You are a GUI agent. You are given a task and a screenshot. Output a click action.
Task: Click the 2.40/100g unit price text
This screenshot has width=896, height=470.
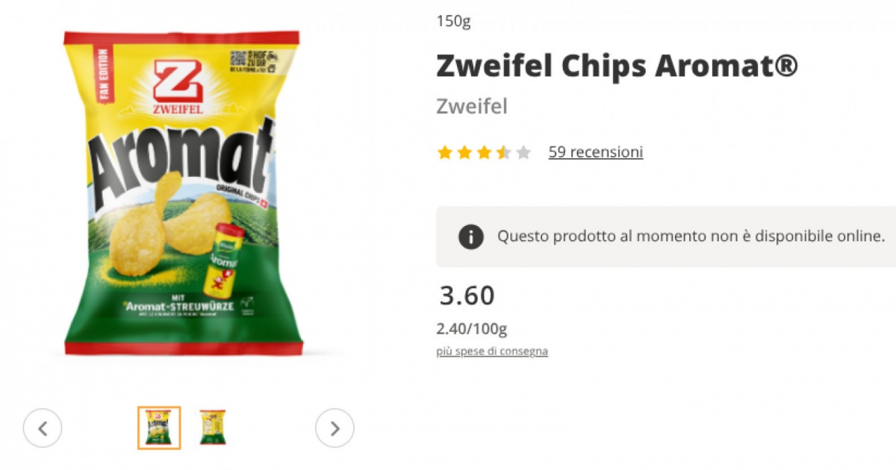[472, 329]
